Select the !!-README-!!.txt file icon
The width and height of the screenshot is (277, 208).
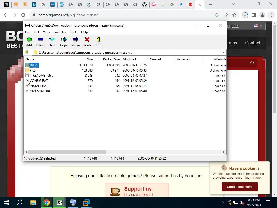point(27,75)
